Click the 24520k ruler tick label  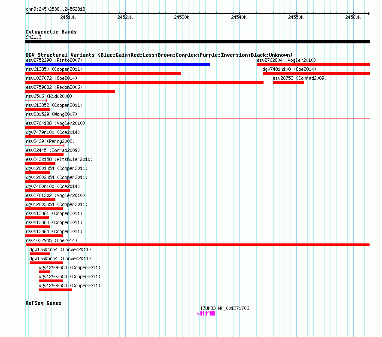coord(125,17)
